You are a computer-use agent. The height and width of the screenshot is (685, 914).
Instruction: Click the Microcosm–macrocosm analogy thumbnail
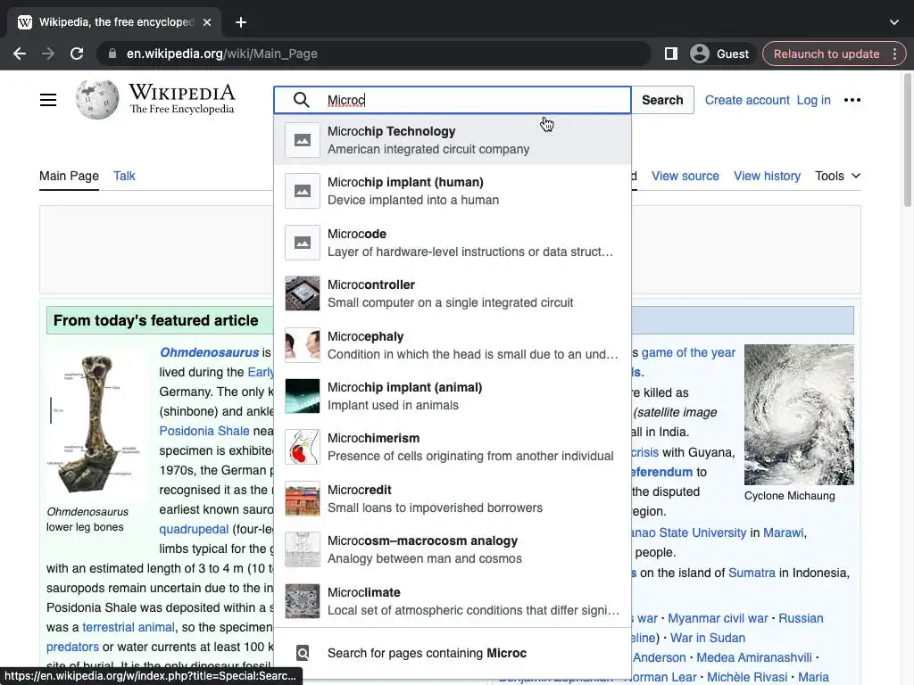302,549
